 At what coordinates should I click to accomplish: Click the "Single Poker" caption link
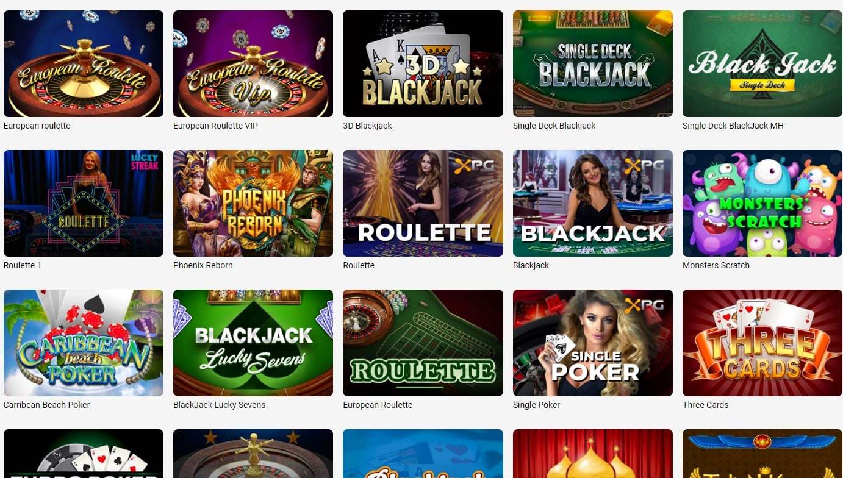pyautogui.click(x=537, y=405)
